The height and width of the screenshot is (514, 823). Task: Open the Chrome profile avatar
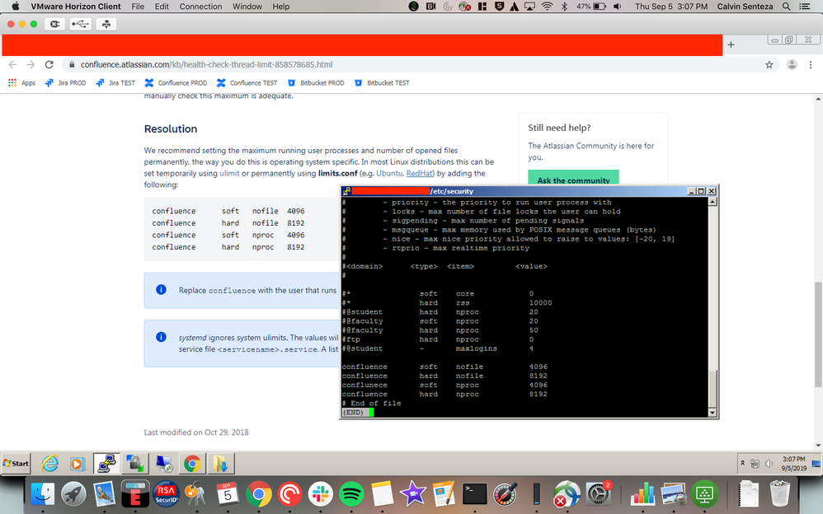tap(792, 64)
